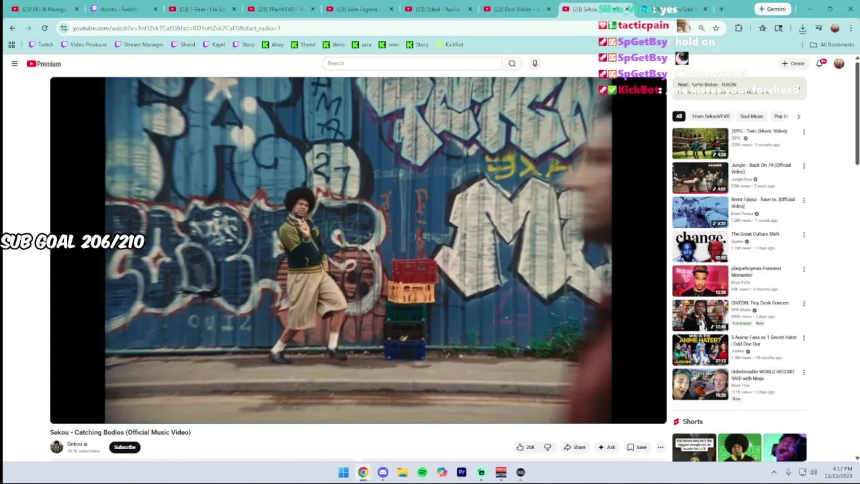The image size is (860, 484).
Task: Open the Chrome apps grid in bookmarks bar
Action: [11, 44]
